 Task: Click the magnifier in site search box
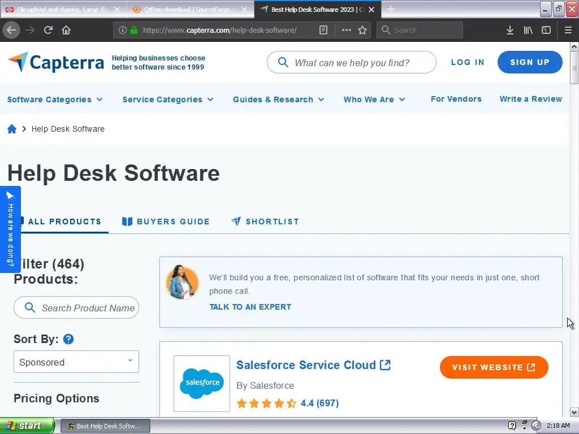click(x=283, y=62)
